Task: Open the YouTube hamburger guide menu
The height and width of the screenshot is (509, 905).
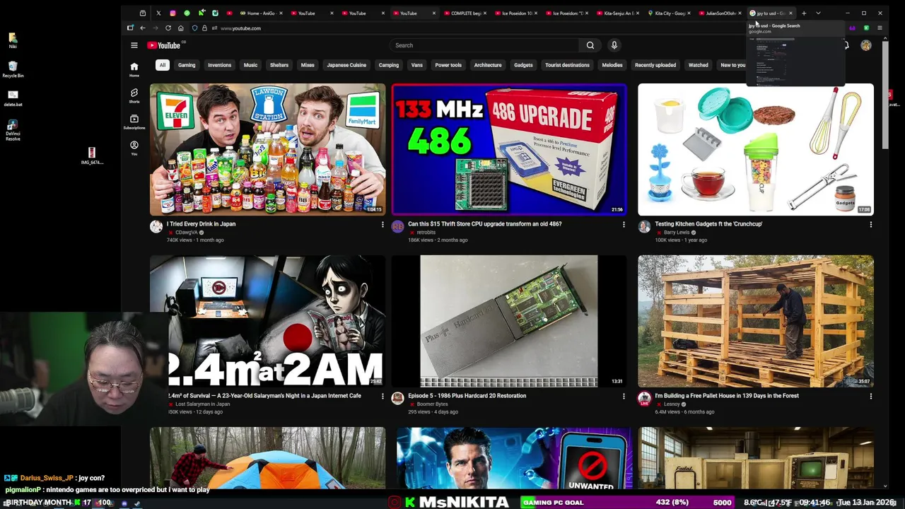Action: 134,45
